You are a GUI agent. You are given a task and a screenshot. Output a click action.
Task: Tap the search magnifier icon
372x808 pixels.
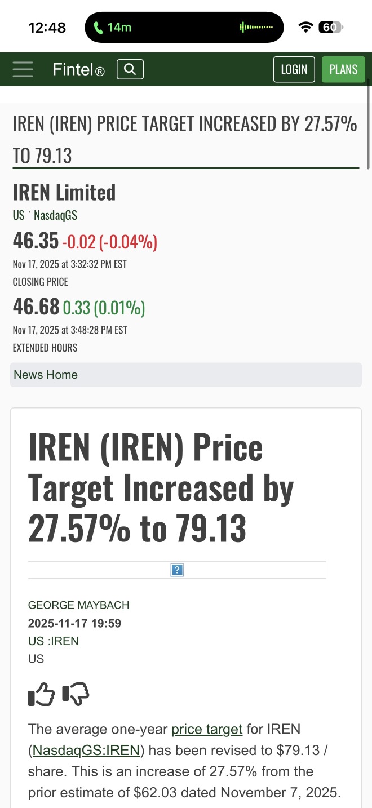(130, 69)
